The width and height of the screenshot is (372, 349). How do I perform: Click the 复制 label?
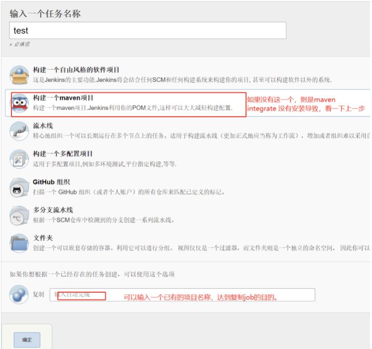pos(38,295)
